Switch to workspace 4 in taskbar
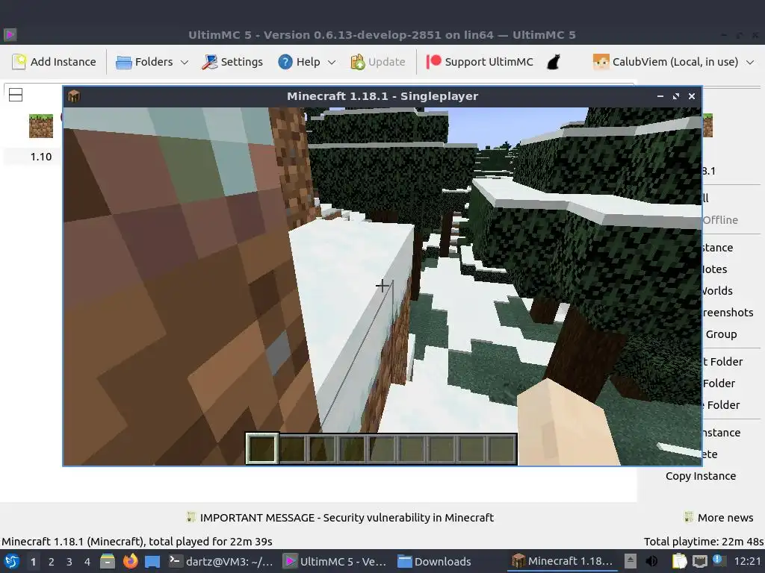The height and width of the screenshot is (573, 765). (87, 562)
